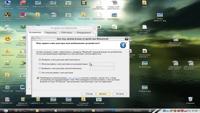The image size is (200, 113).
Task: Click the Start button on taskbar
Action: tap(6, 111)
